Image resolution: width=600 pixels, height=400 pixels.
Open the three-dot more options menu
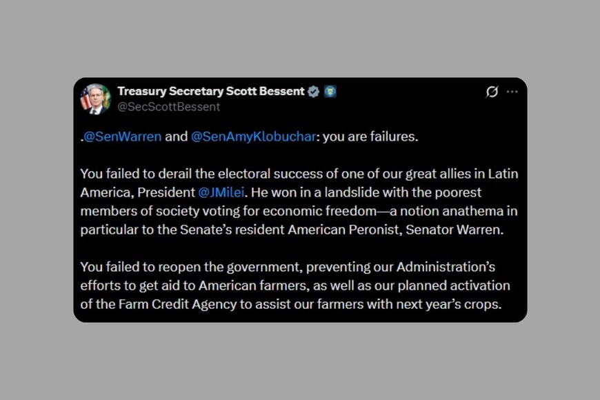[x=512, y=92]
